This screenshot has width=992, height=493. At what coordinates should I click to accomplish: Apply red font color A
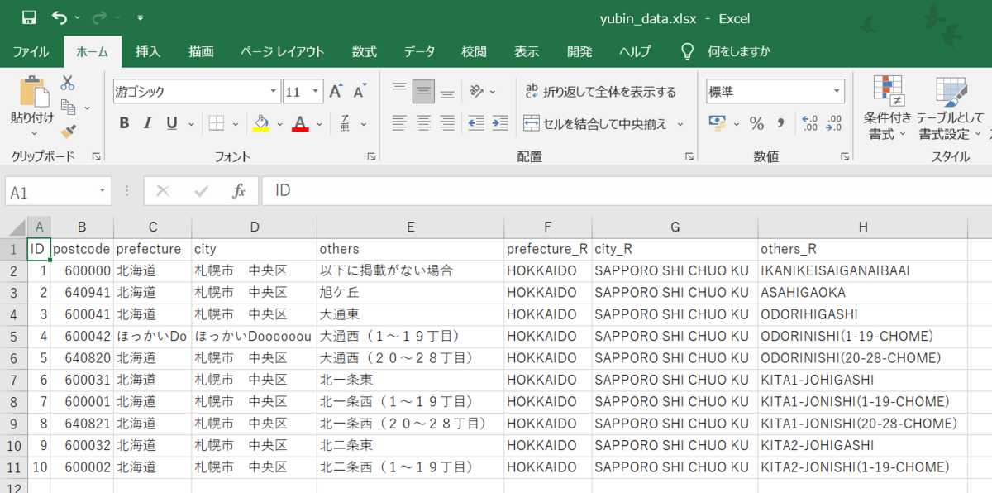[300, 123]
